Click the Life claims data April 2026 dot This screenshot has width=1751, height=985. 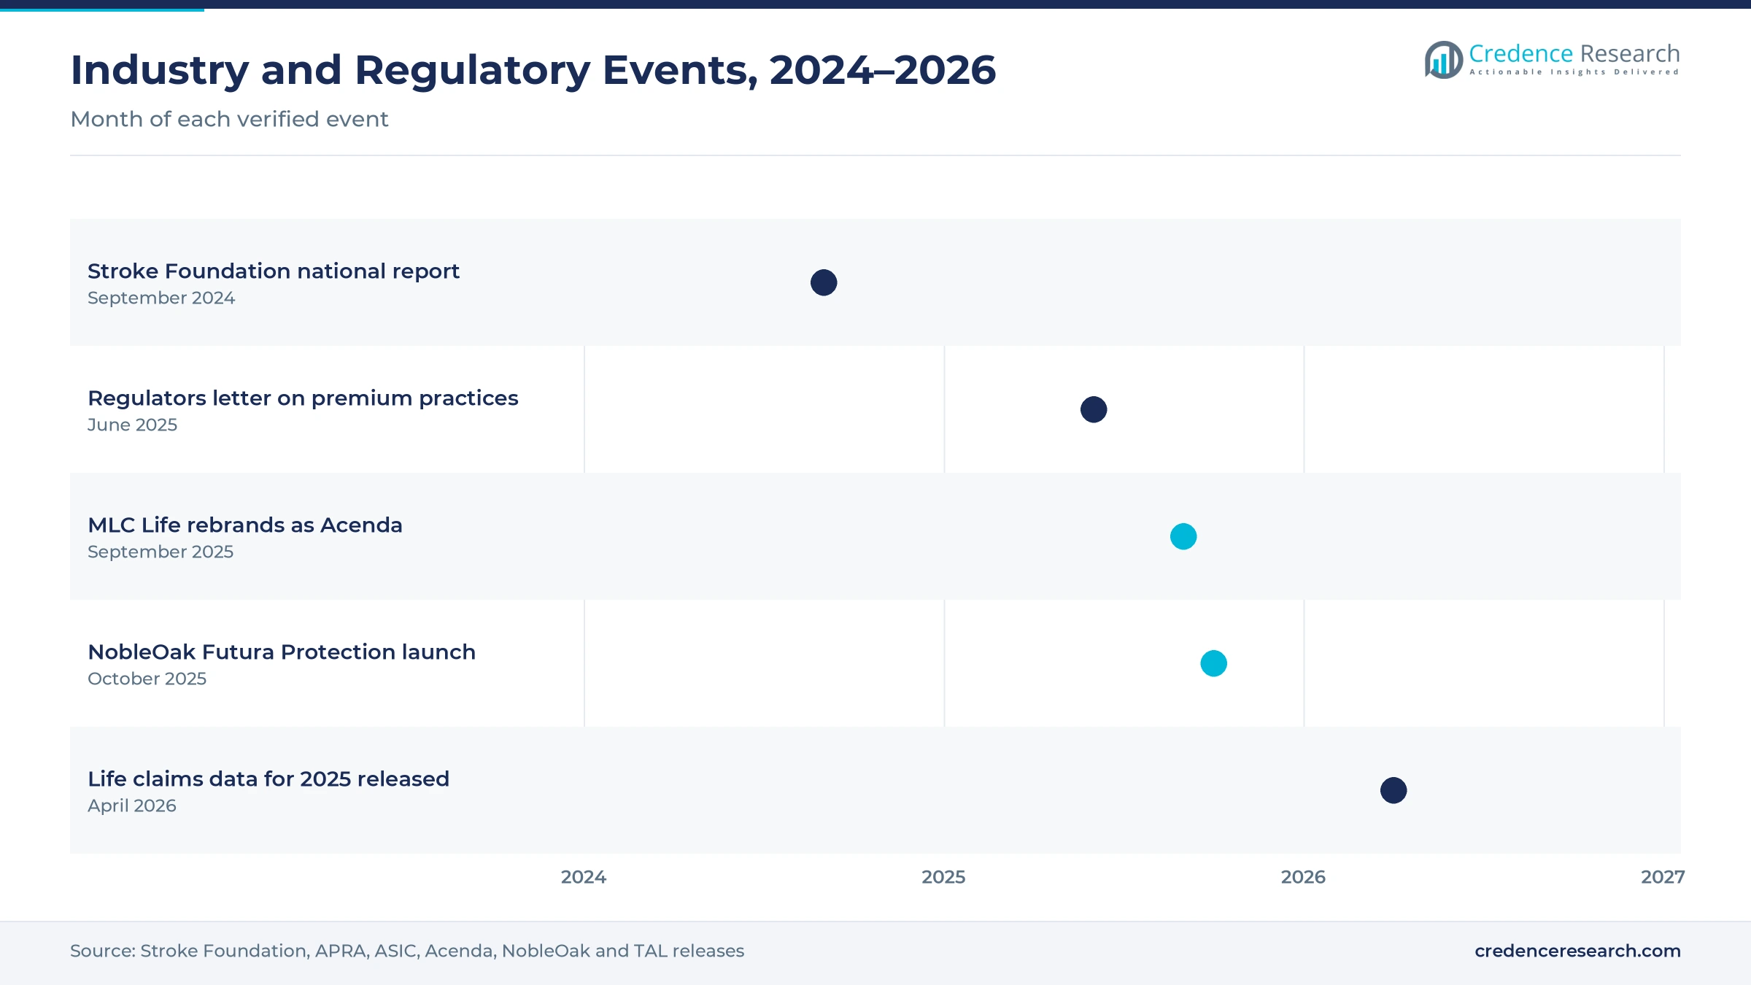pos(1394,790)
